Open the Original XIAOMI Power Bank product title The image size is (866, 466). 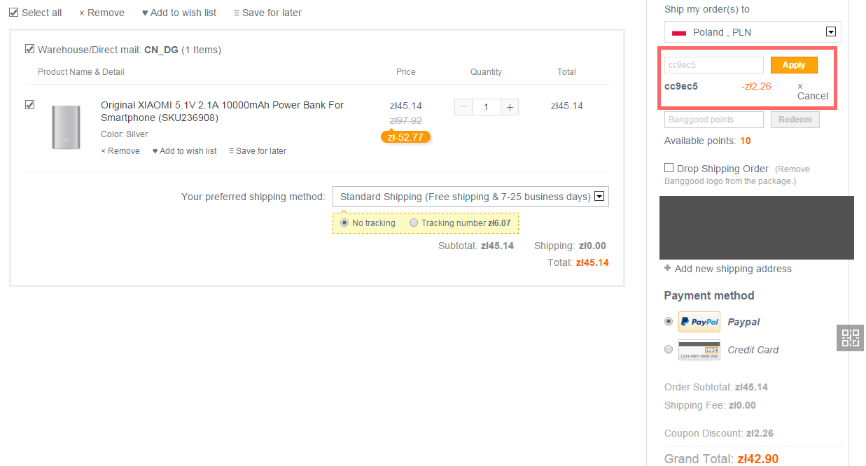pyautogui.click(x=223, y=111)
